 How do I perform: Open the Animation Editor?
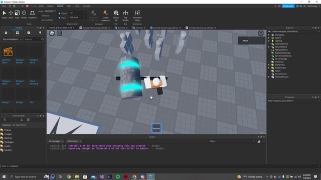coord(137,15)
